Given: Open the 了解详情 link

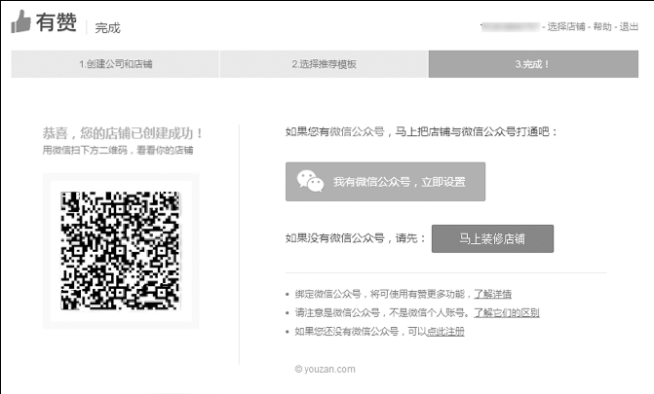Looking at the screenshot, I should tap(492, 294).
